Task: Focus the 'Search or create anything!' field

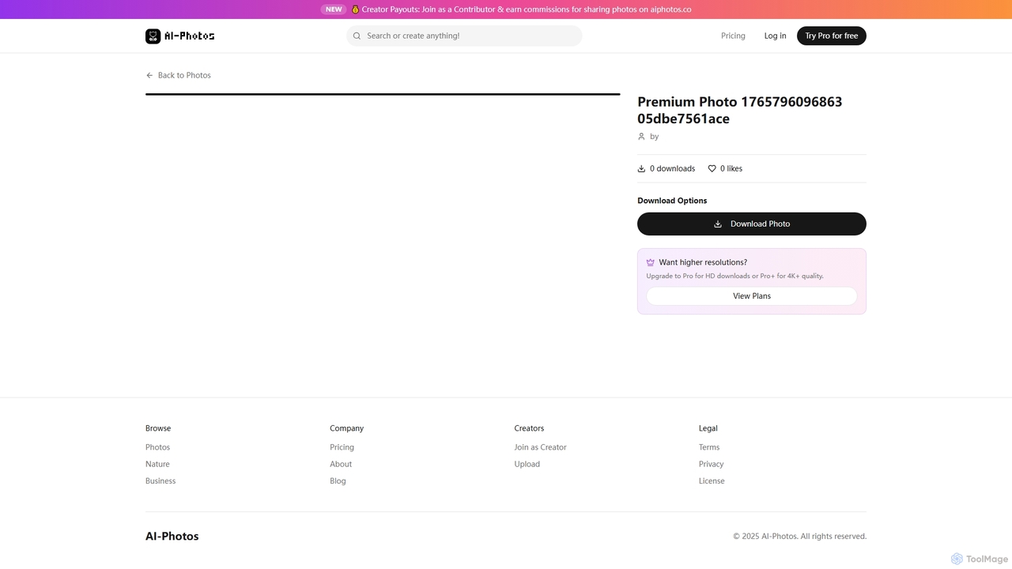Action: (x=464, y=36)
